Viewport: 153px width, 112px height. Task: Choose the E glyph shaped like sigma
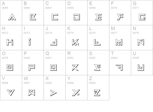(98, 17)
